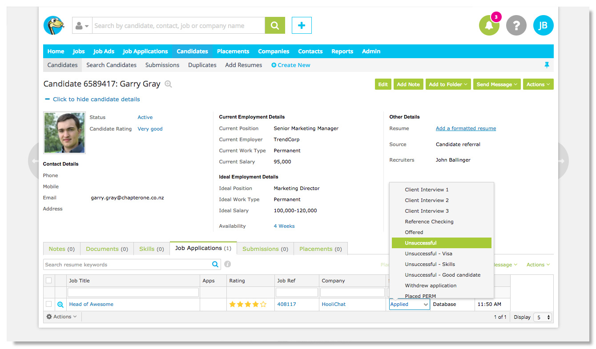Click the quick-add plus icon

pos(302,25)
